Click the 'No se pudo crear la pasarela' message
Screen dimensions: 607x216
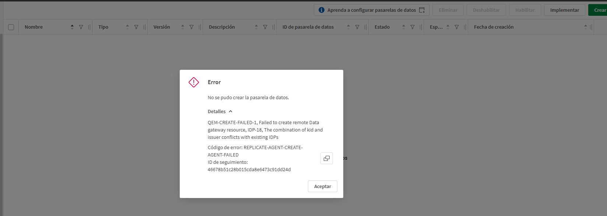coord(248,97)
